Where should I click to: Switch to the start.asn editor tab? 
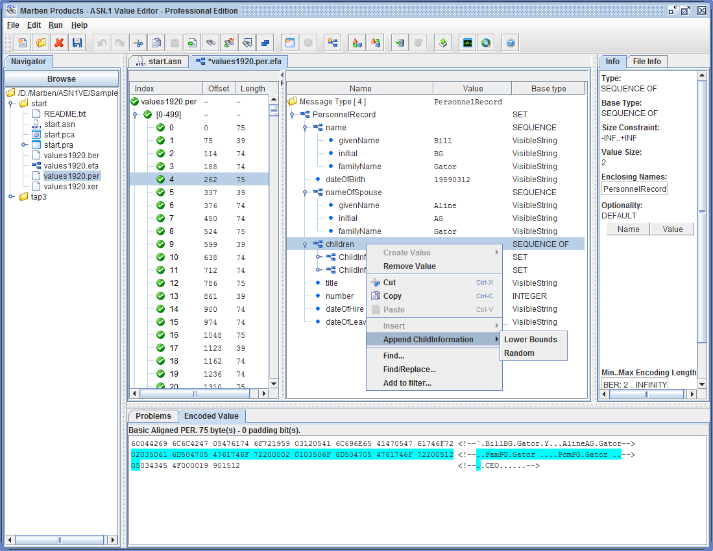pos(159,62)
